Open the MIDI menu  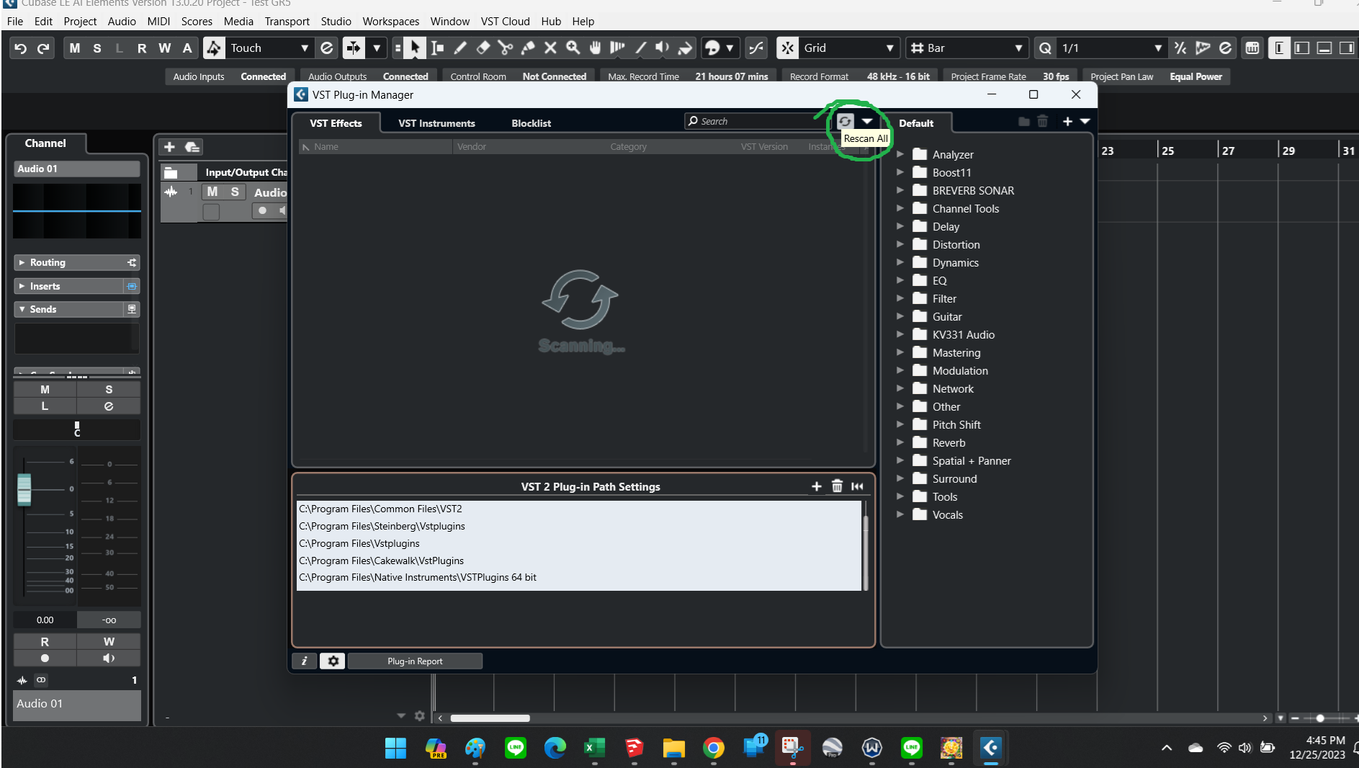click(158, 22)
